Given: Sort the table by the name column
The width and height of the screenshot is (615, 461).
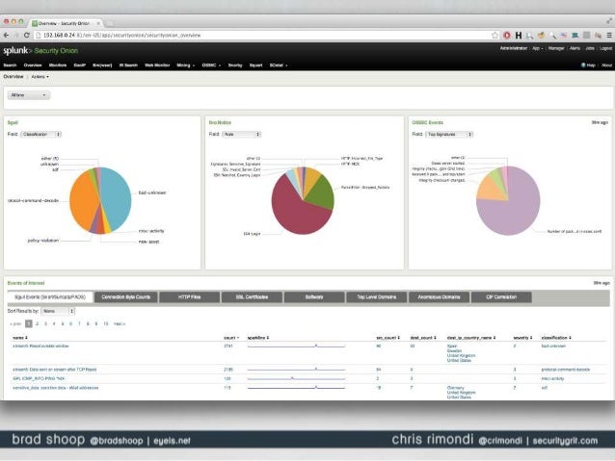Looking at the screenshot, I should 20,338.
